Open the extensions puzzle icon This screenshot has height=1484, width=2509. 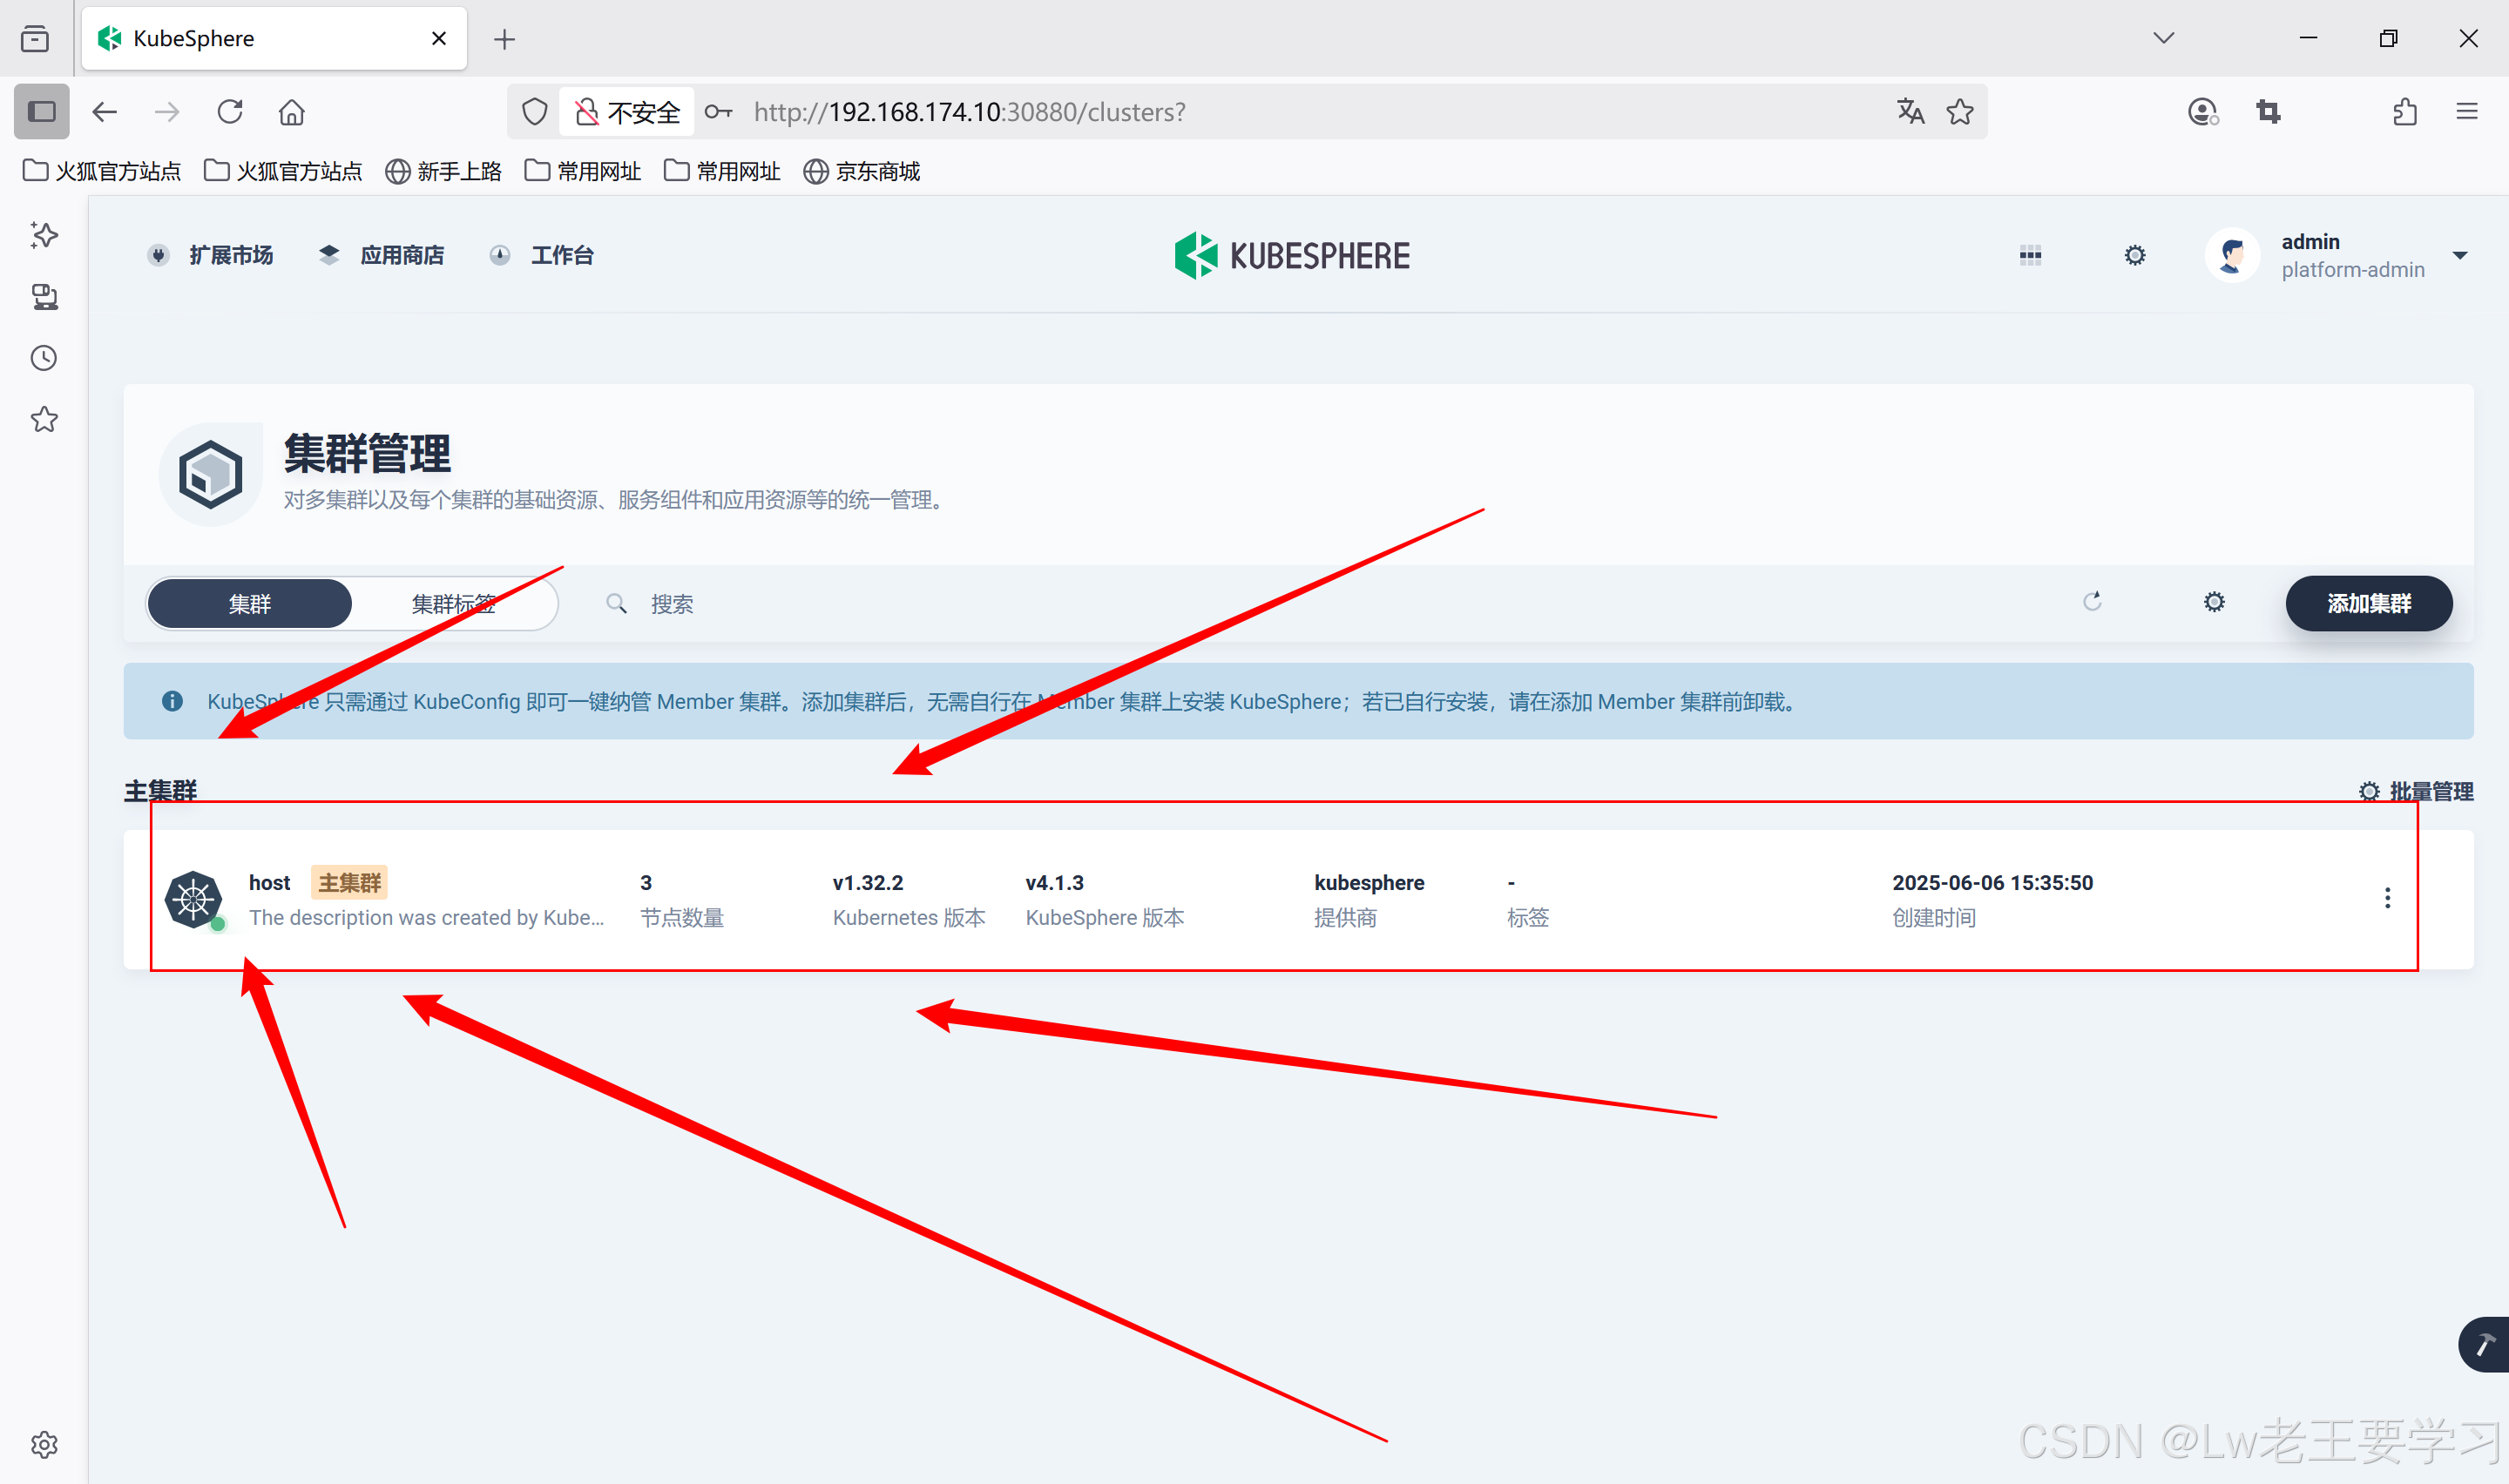[x=2405, y=111]
